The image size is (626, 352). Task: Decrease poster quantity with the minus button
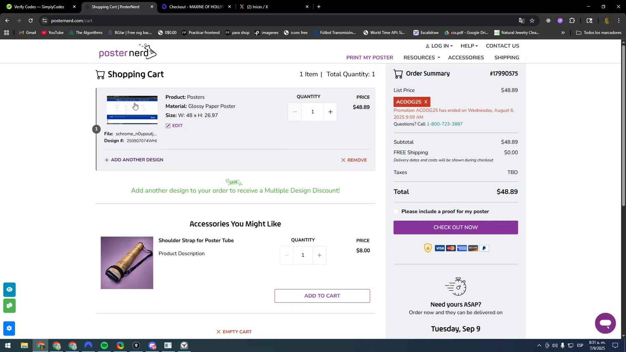tap(295, 112)
